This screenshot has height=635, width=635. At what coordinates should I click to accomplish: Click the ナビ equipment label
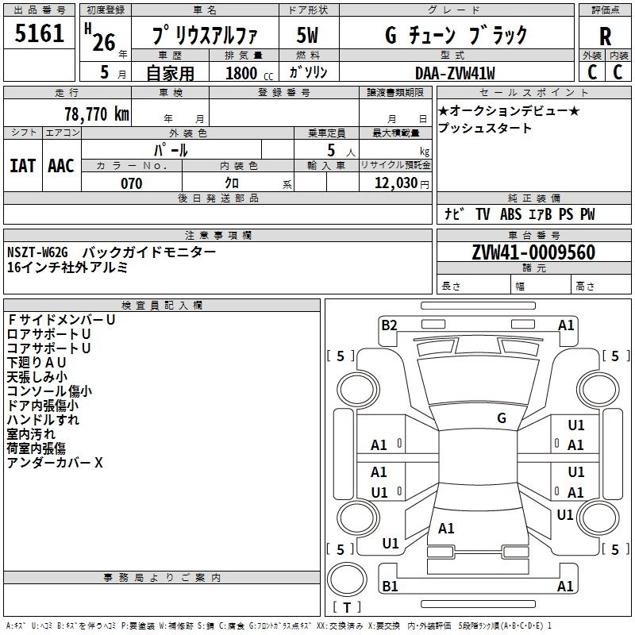click(454, 214)
